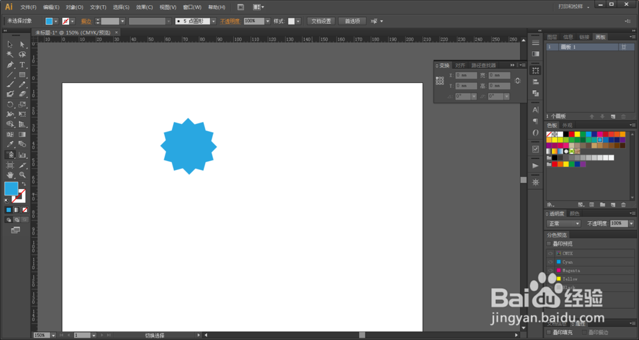Select the Rectangle shape tool

point(22,75)
